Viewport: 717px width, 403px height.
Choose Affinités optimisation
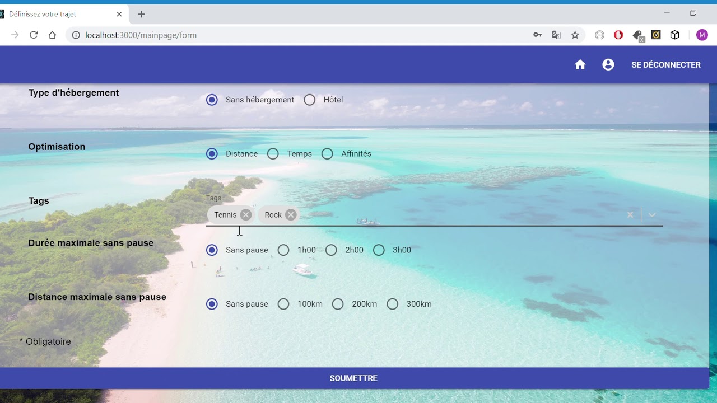tap(327, 154)
